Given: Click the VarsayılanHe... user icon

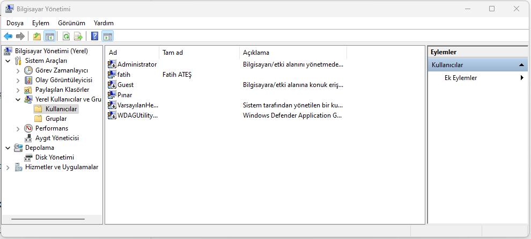Looking at the screenshot, I should tap(112, 105).
